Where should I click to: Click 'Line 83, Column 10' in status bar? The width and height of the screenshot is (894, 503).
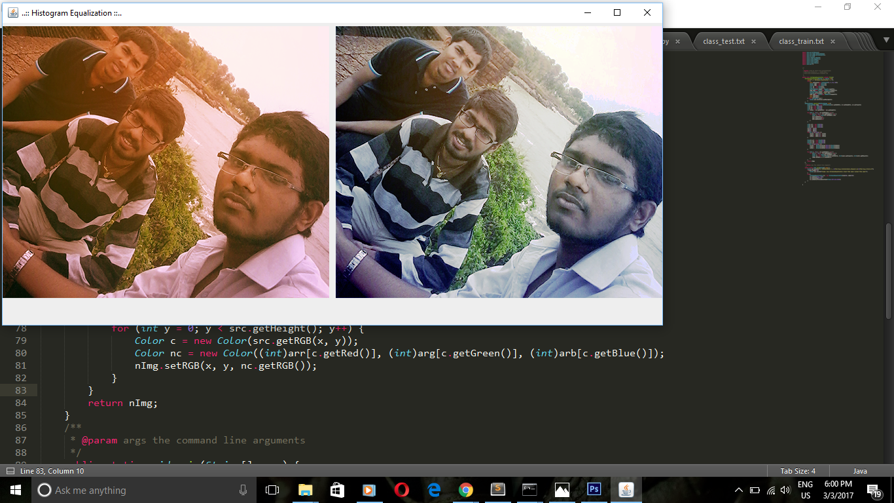52,471
